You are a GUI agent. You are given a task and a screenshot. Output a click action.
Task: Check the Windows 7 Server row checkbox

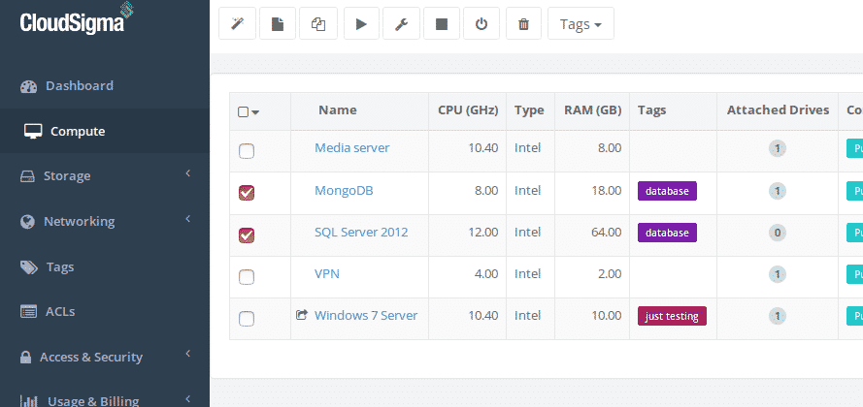click(x=247, y=319)
